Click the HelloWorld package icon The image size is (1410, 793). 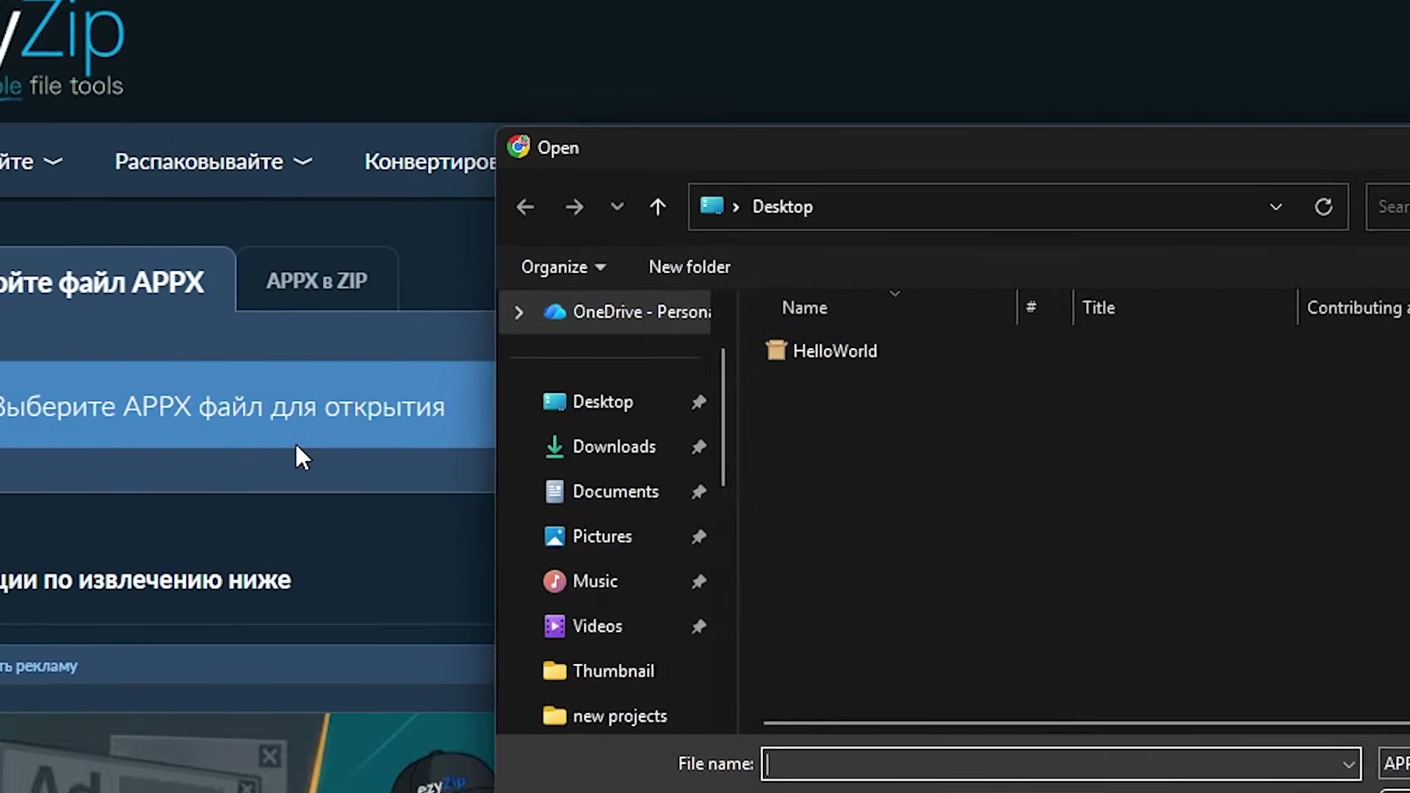coord(775,350)
